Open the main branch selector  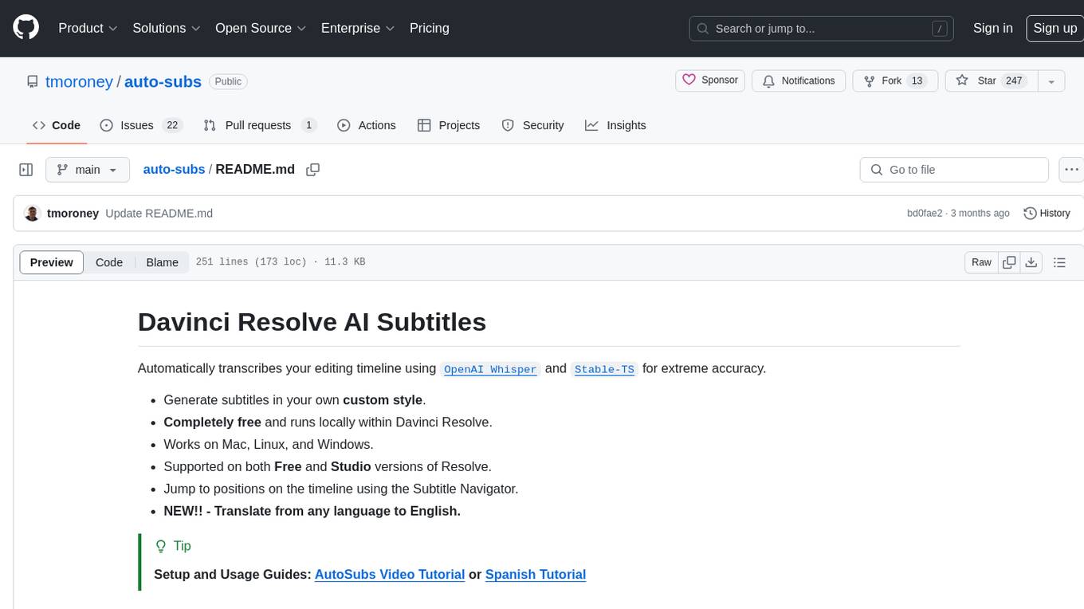pos(88,170)
